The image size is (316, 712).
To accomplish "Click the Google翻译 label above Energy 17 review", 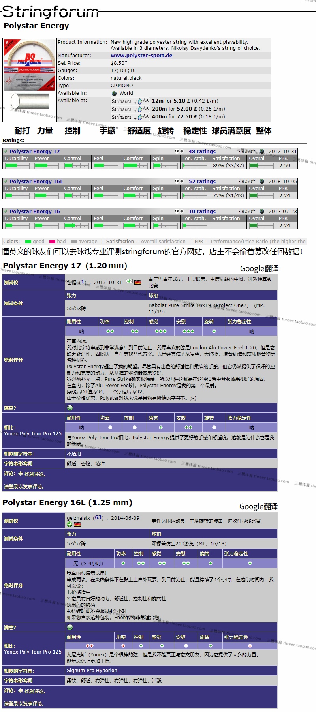I will (x=259, y=268).
